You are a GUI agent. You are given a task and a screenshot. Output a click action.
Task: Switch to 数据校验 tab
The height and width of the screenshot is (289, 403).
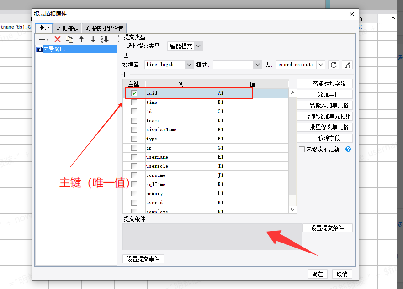[67, 28]
